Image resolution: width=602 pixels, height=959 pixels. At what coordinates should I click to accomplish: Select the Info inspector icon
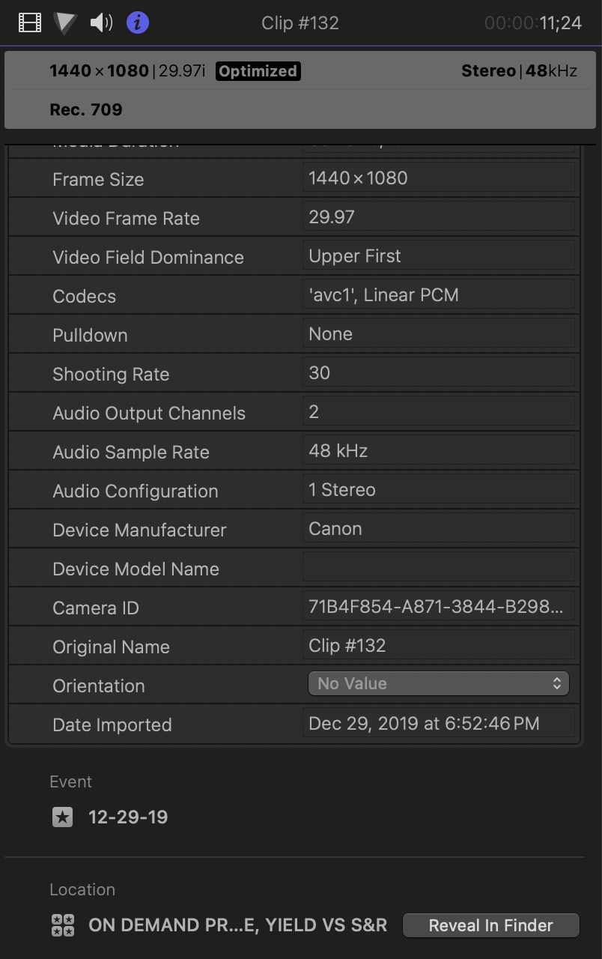click(x=137, y=22)
